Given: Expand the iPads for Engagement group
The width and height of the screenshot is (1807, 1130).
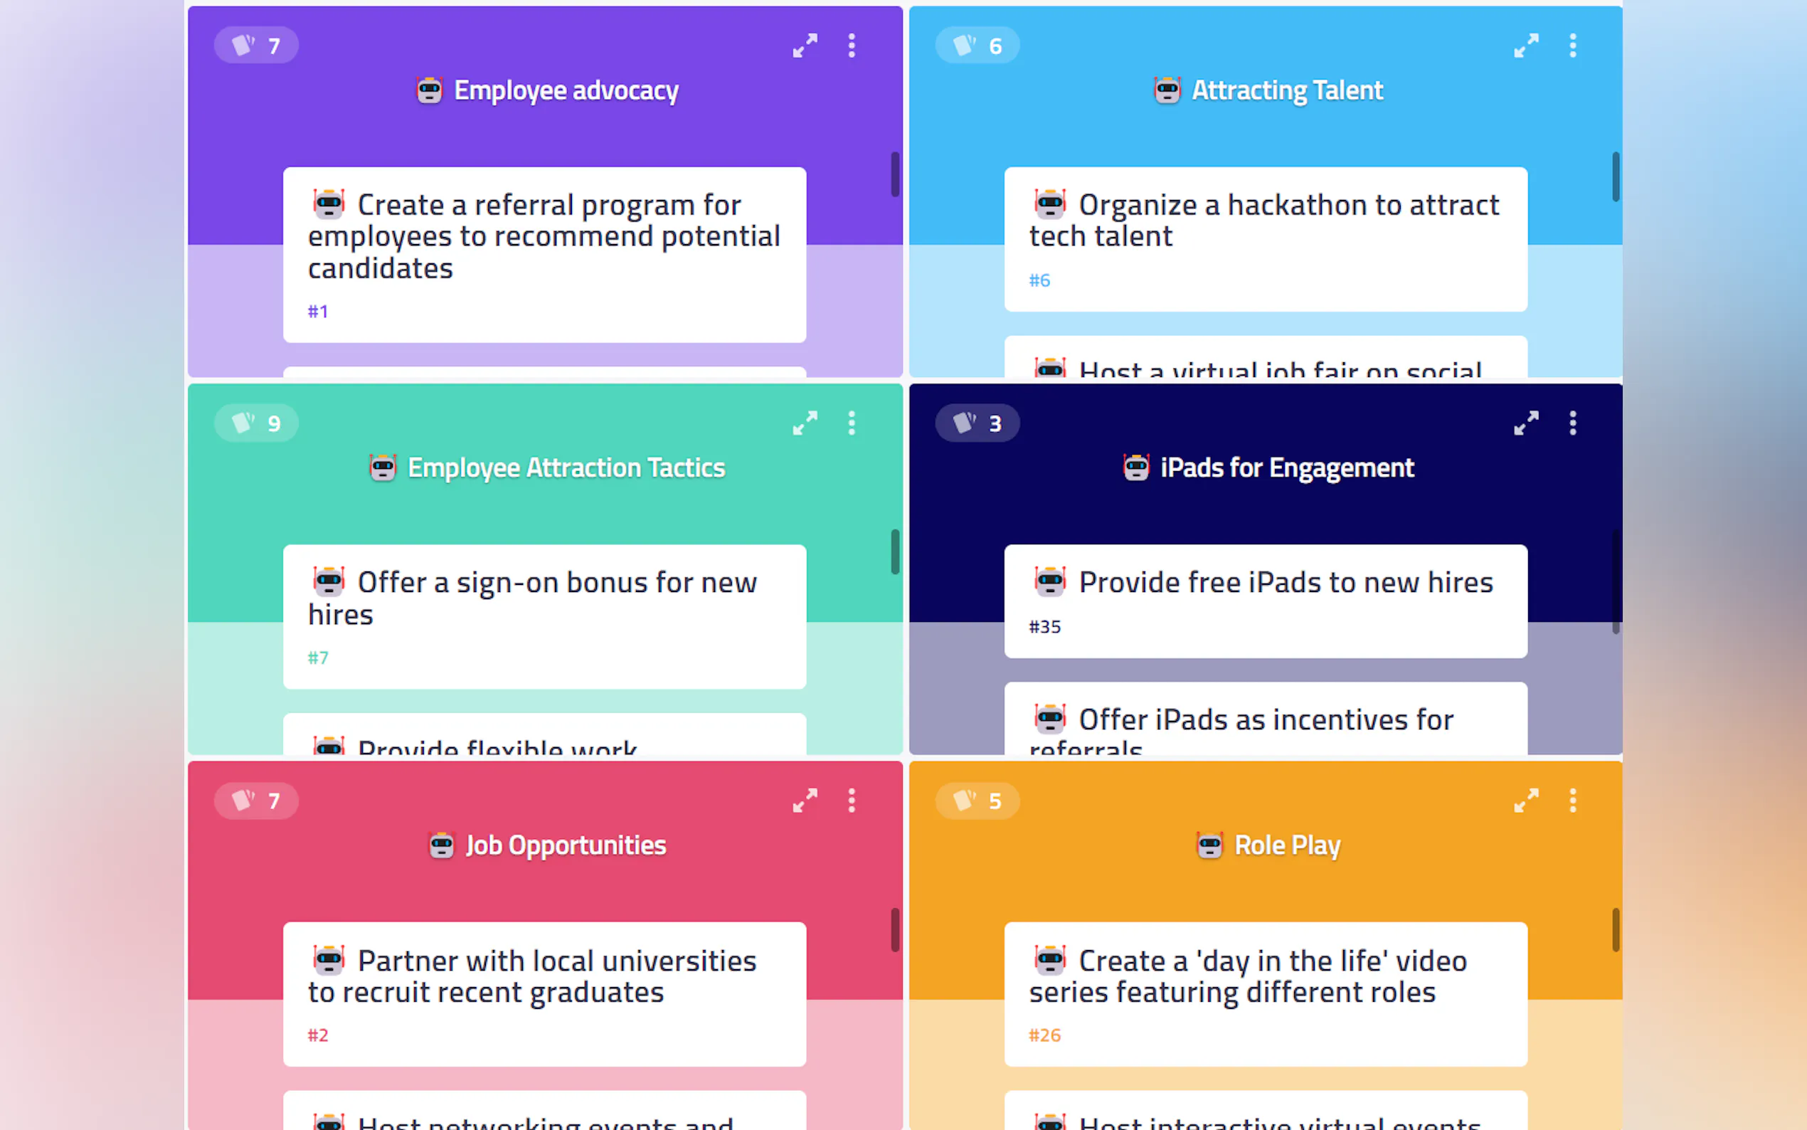Looking at the screenshot, I should pos(1525,423).
